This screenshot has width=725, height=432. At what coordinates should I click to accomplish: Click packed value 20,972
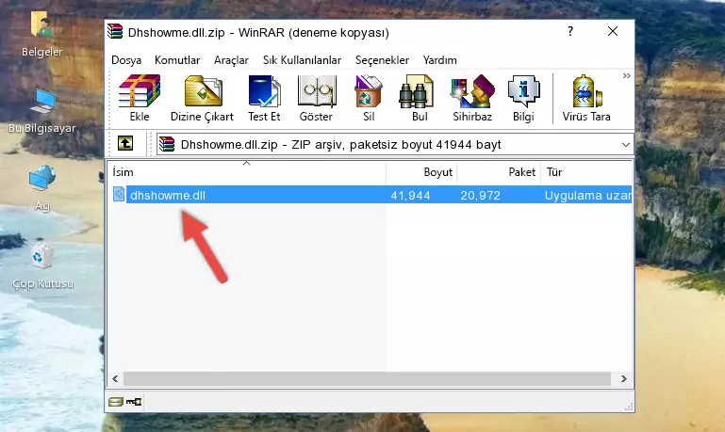click(481, 195)
